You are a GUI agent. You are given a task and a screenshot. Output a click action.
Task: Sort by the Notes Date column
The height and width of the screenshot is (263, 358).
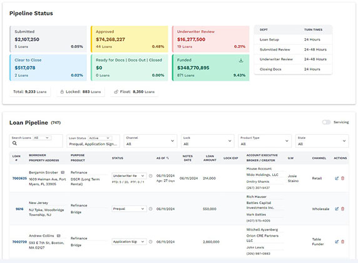tap(187, 158)
